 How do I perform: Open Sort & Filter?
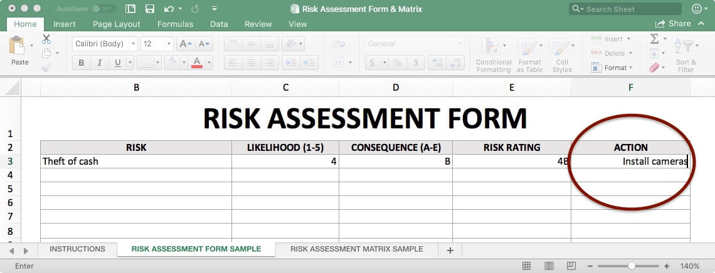pyautogui.click(x=686, y=55)
